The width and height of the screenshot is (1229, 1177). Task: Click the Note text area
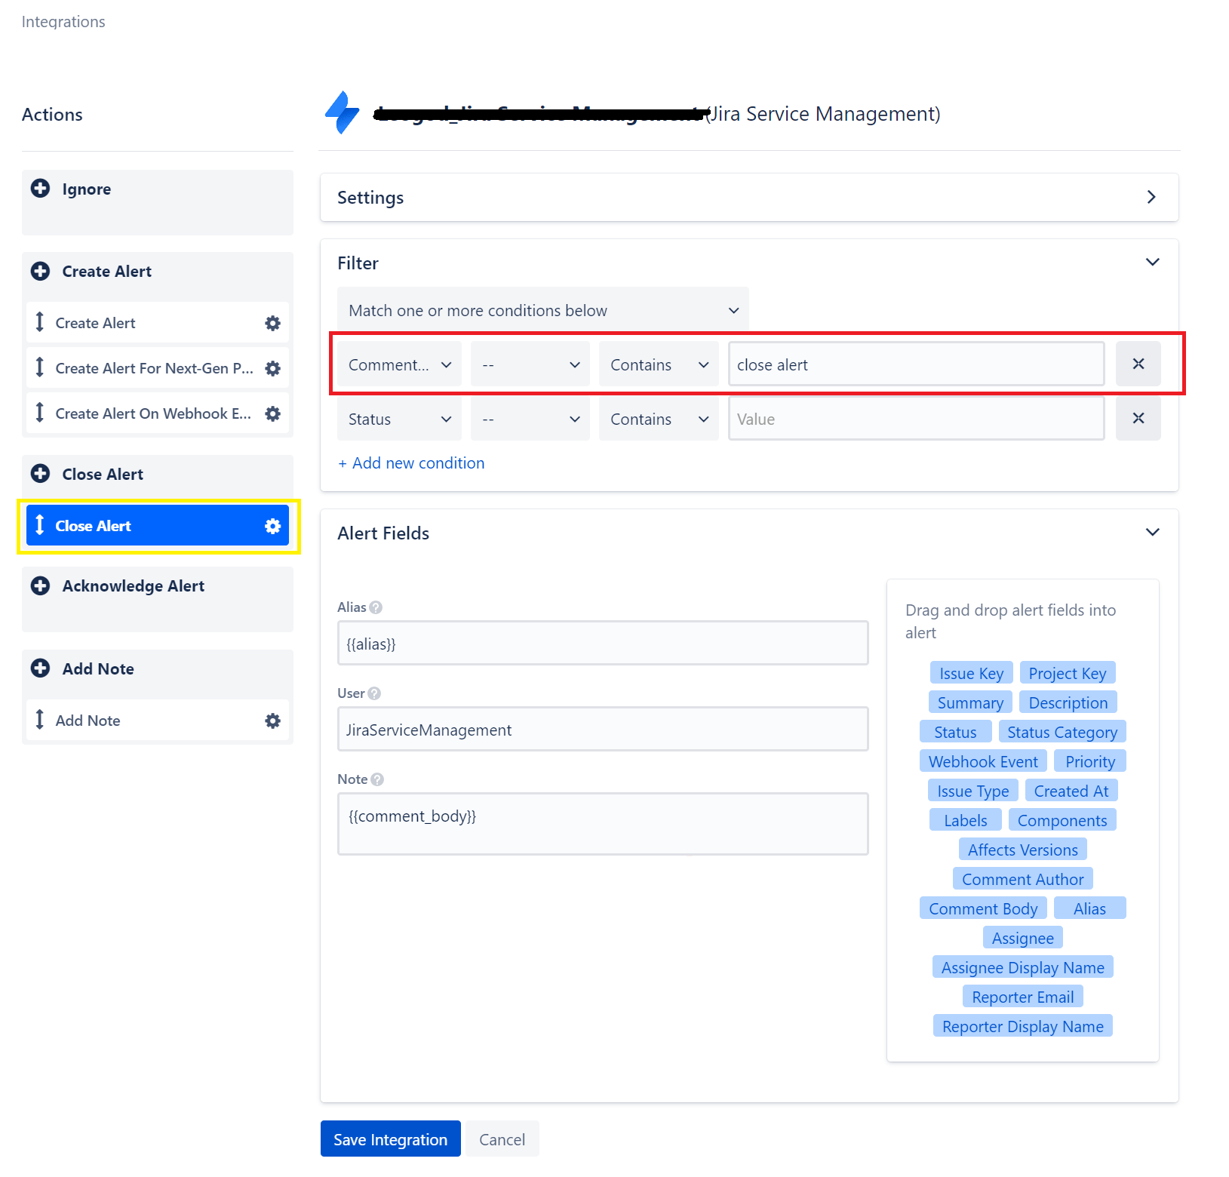coord(603,824)
